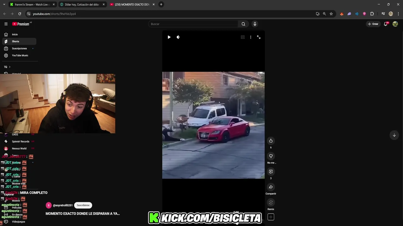Click the Short title MOMENTO EXACTO text
The height and width of the screenshot is (226, 403).
pyautogui.click(x=82, y=214)
